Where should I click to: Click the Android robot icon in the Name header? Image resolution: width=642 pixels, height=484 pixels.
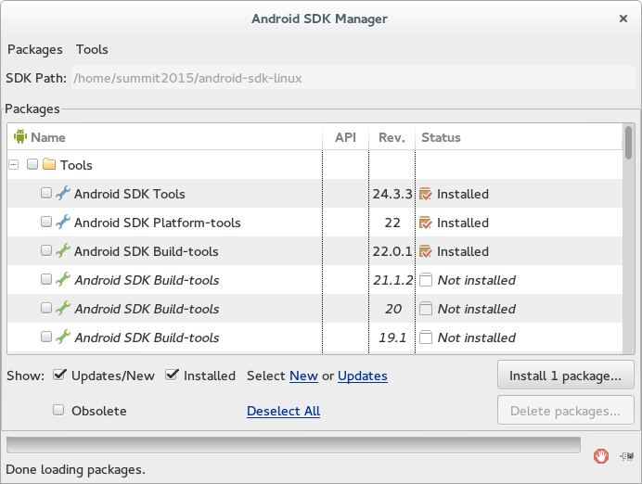(20, 136)
